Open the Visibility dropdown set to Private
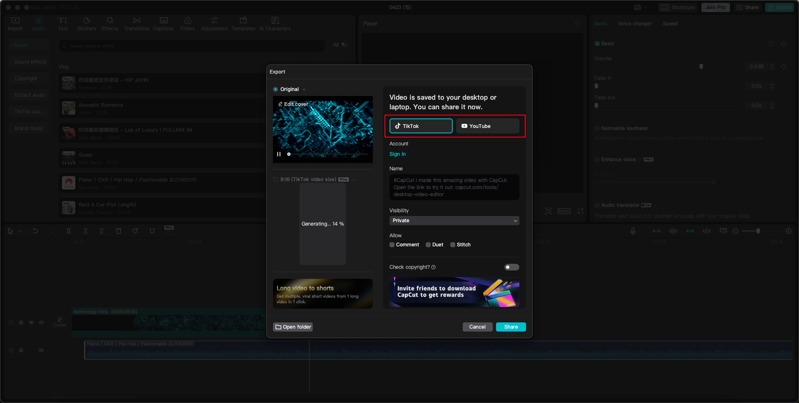 click(454, 221)
